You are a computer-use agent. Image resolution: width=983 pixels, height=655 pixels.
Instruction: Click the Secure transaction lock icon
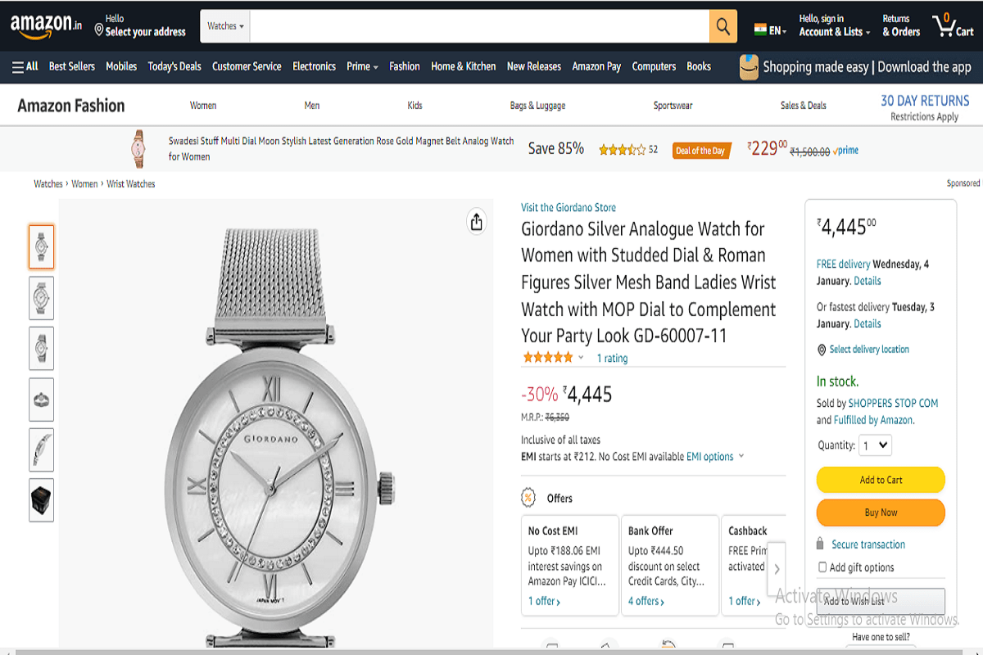point(822,544)
